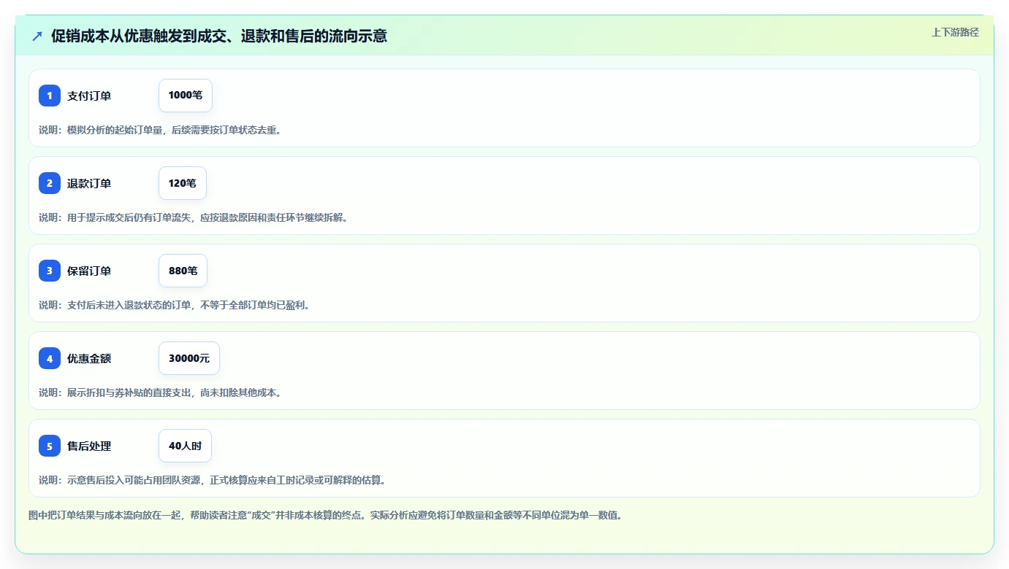The height and width of the screenshot is (569, 1009).
Task: Click the note starting 说明：支付后未进入退款状态
Action: pos(175,305)
